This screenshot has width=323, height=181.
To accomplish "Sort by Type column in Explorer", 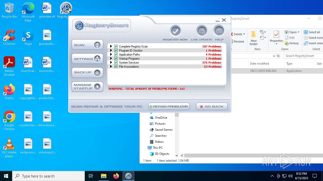I will (289, 64).
